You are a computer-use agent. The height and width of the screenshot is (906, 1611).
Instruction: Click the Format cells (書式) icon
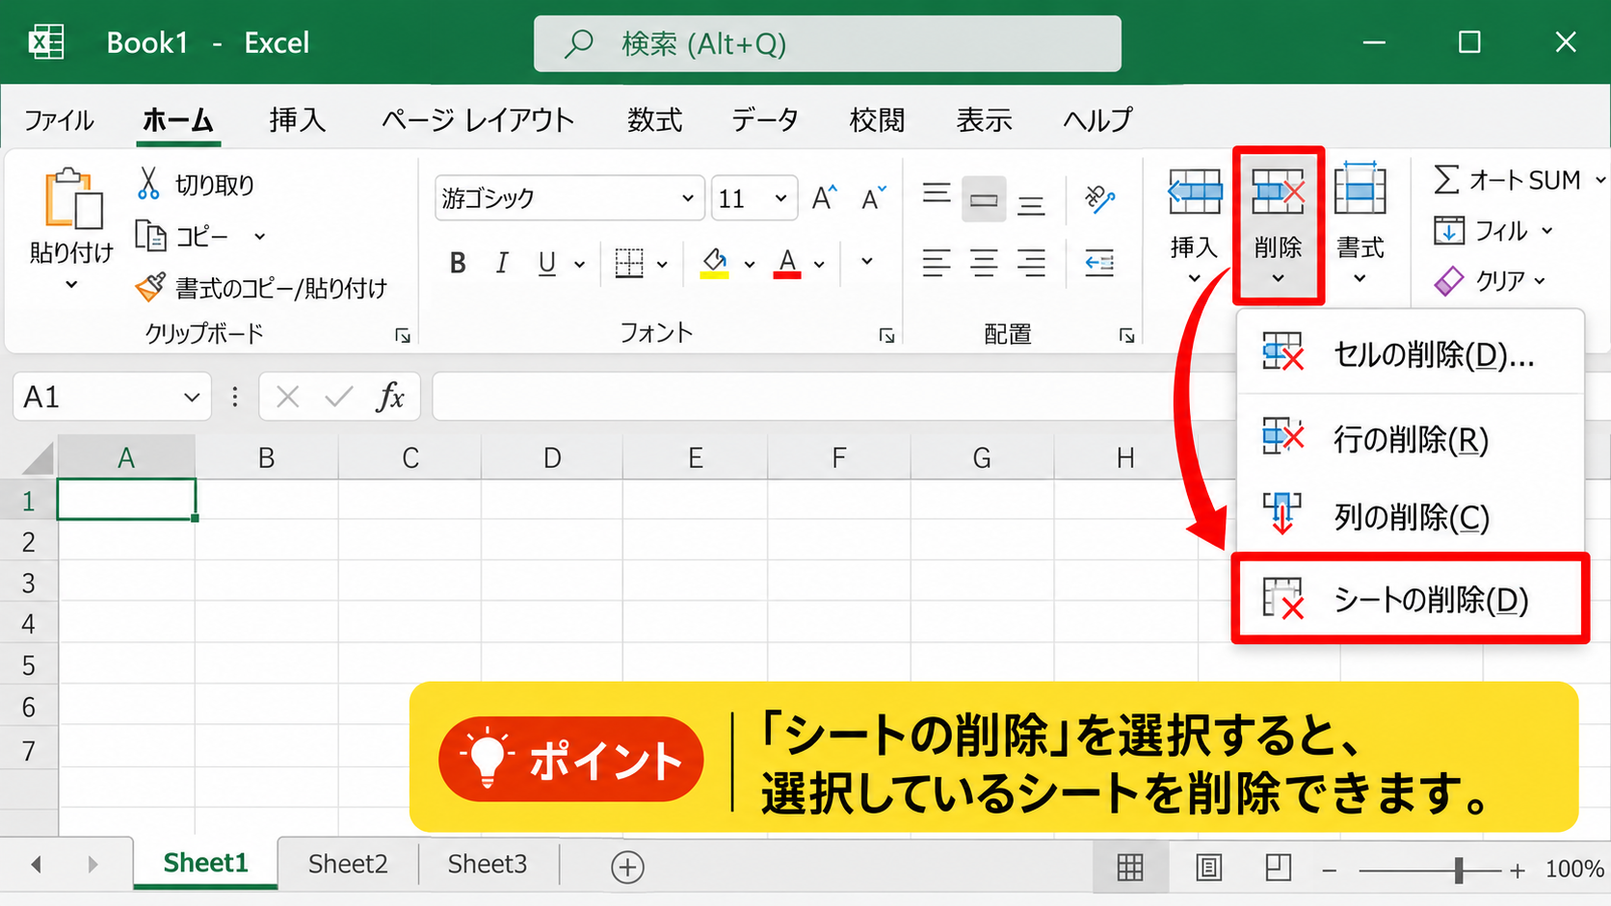[x=1360, y=189]
